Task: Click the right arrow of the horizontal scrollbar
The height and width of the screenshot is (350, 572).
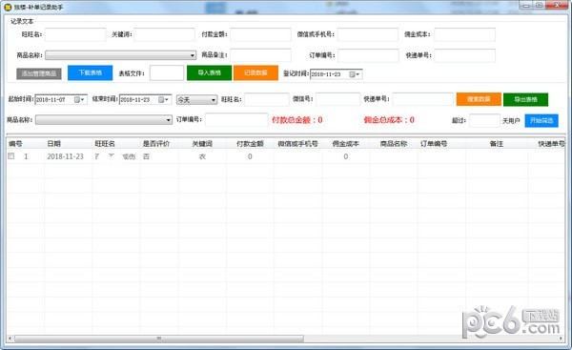Action: (x=562, y=339)
